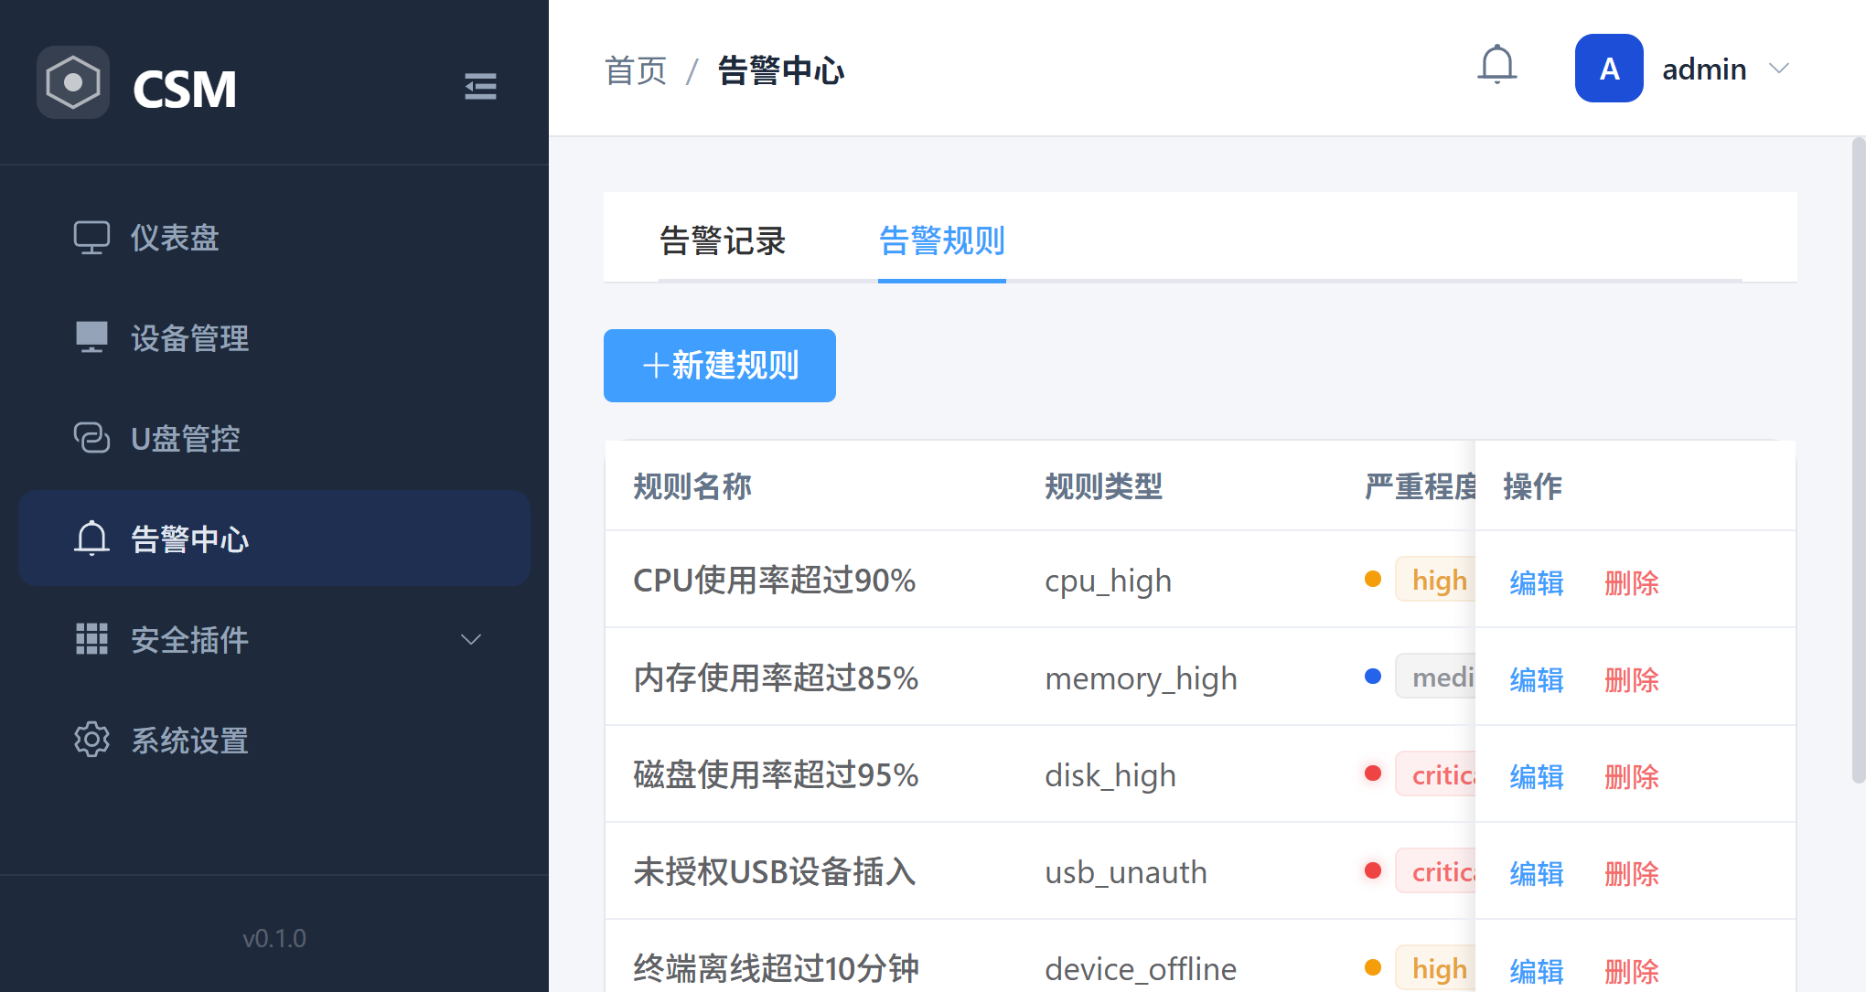Image resolution: width=1866 pixels, height=992 pixels.
Task: Click the blue admin avatar icon
Action: (x=1609, y=69)
